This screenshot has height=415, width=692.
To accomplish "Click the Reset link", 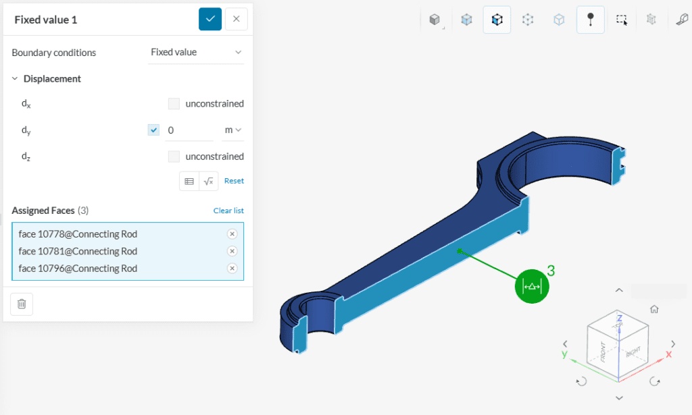I will pos(234,181).
